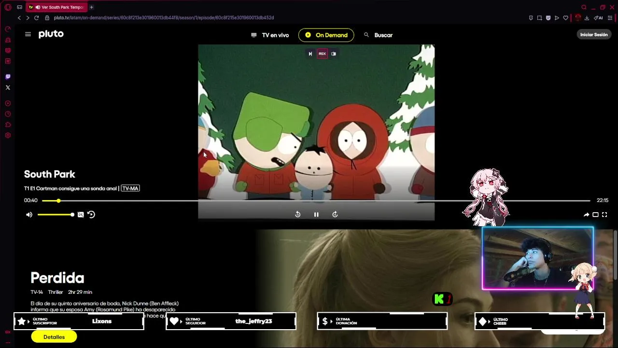Image resolution: width=618 pixels, height=348 pixels.
Task: Select the On Demand tab
Action: (326, 35)
